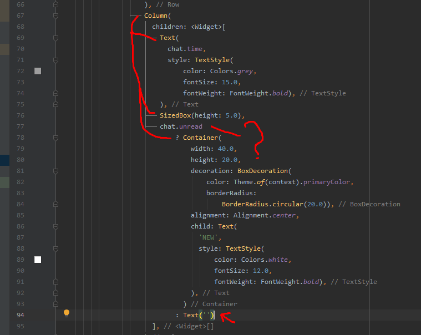Click 'Theme.of(context)' on line 82
Viewport: 421px width, 335px height.
click(266, 182)
